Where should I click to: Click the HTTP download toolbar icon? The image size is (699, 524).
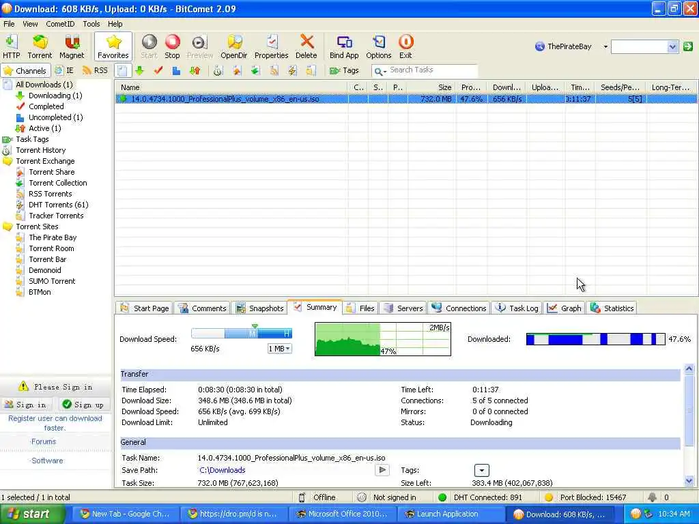tap(11, 46)
